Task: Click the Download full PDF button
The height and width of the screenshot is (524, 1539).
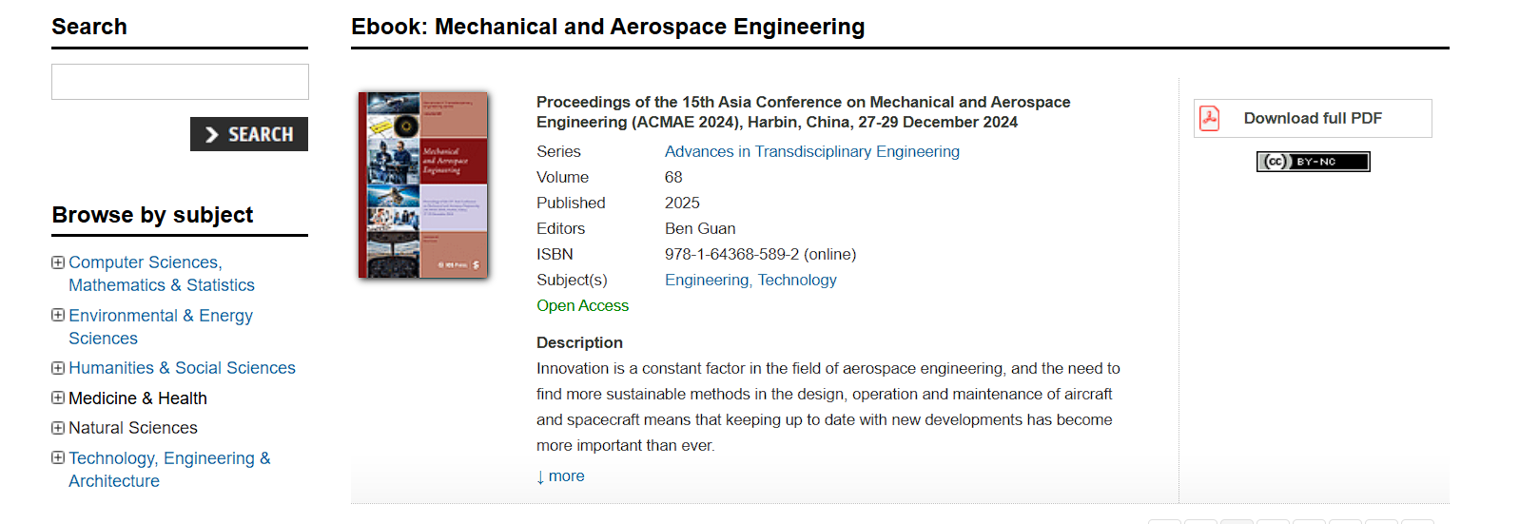Action: point(1313,118)
